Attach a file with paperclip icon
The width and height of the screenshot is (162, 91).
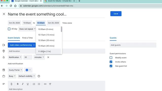tap(11, 84)
